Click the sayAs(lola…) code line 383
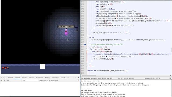 [x=110, y=33]
